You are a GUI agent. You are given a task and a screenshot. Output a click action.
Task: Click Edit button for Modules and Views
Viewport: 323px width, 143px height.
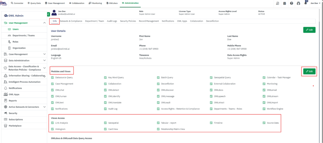309,71
